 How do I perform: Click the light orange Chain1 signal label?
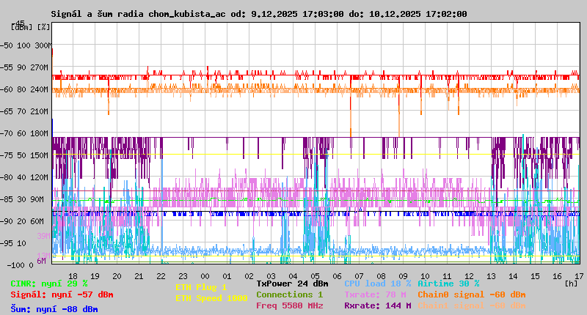(x=472, y=305)
